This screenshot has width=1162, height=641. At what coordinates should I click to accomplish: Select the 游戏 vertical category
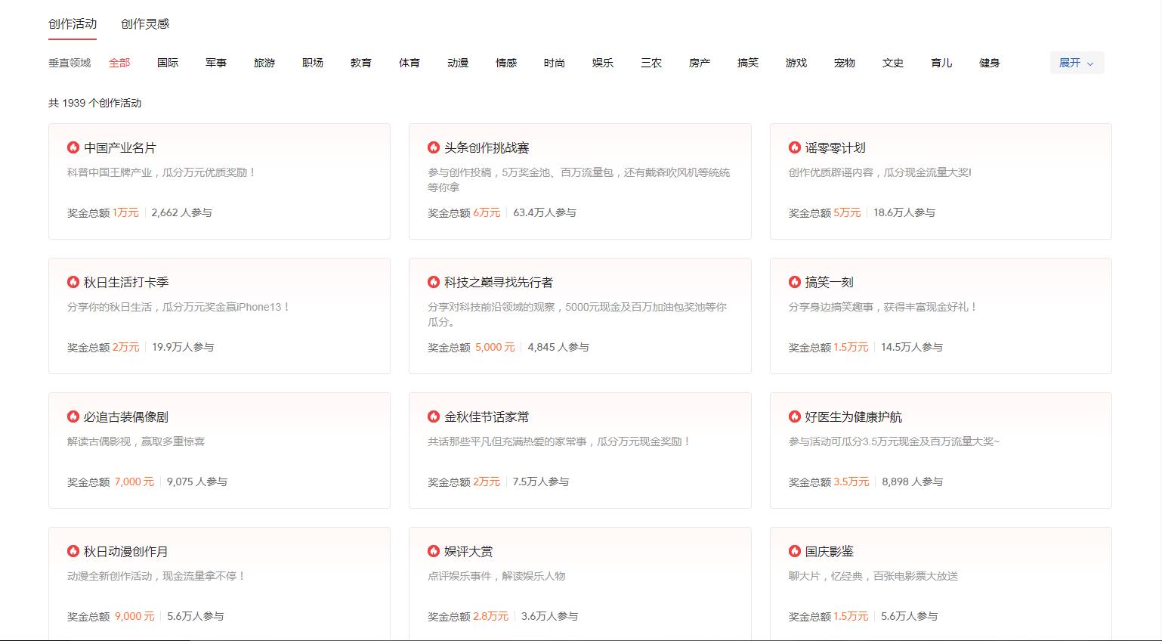(796, 63)
